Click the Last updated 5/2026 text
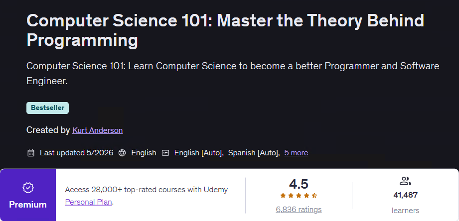 (x=76, y=153)
